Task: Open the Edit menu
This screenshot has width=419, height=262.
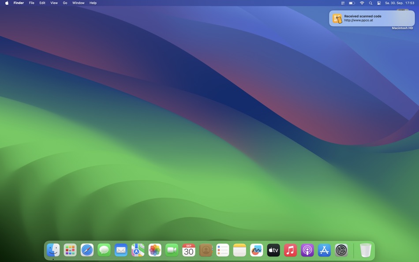Action: [x=42, y=3]
